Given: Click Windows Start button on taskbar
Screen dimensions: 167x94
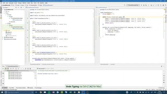Looking at the screenshot, I should [x=2, y=92].
